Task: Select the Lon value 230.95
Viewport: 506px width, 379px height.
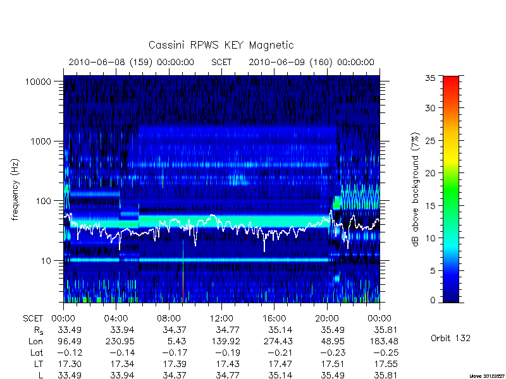Action: point(120,341)
